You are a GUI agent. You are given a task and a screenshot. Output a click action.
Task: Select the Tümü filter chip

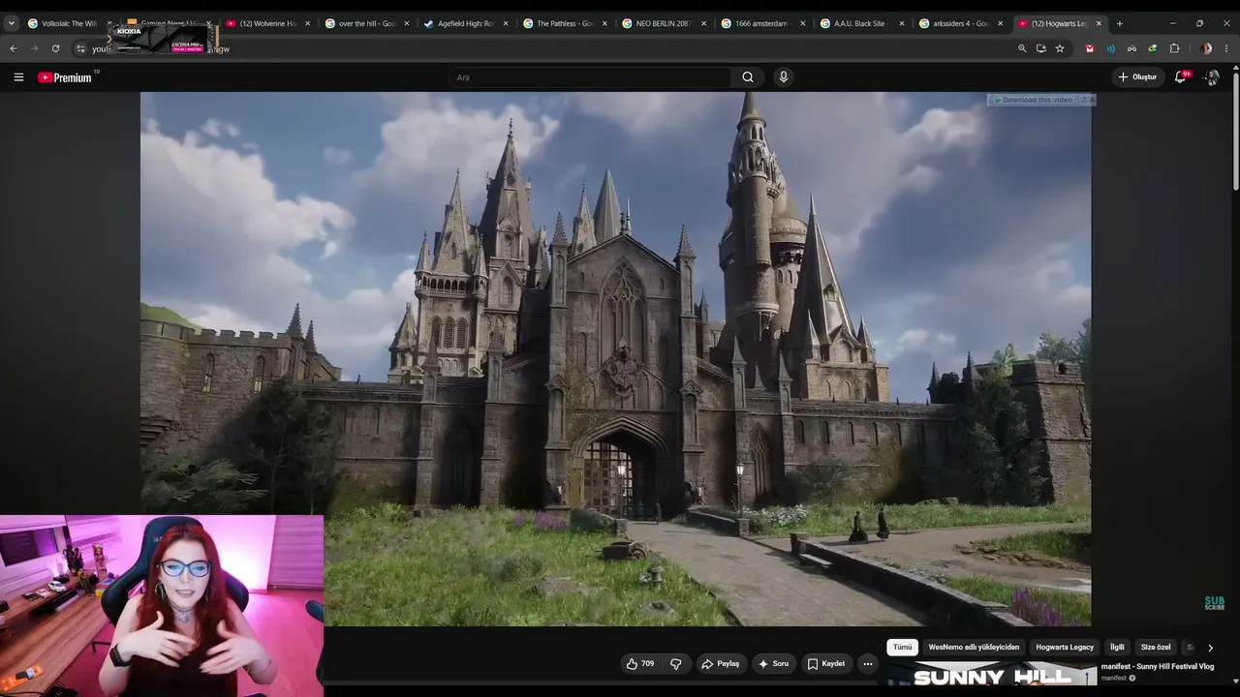(x=903, y=648)
